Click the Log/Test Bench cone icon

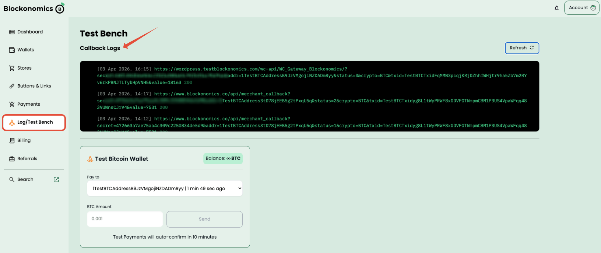12,122
